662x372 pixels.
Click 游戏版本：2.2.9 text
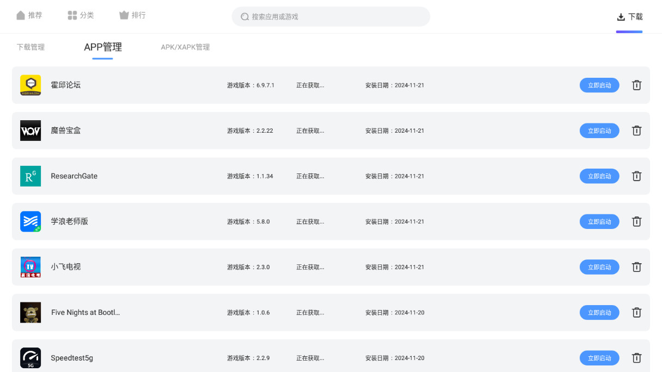pyautogui.click(x=249, y=358)
